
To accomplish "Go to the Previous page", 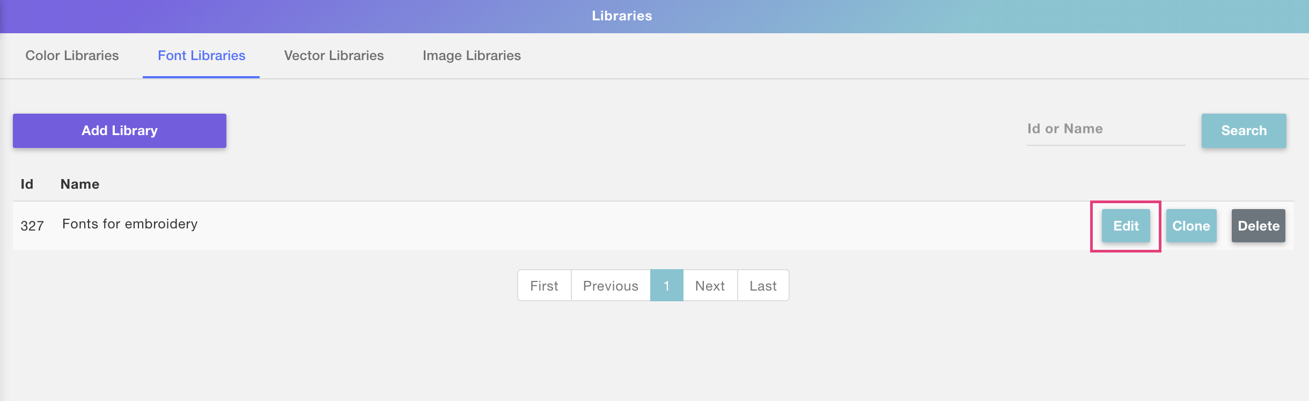I will tap(611, 286).
